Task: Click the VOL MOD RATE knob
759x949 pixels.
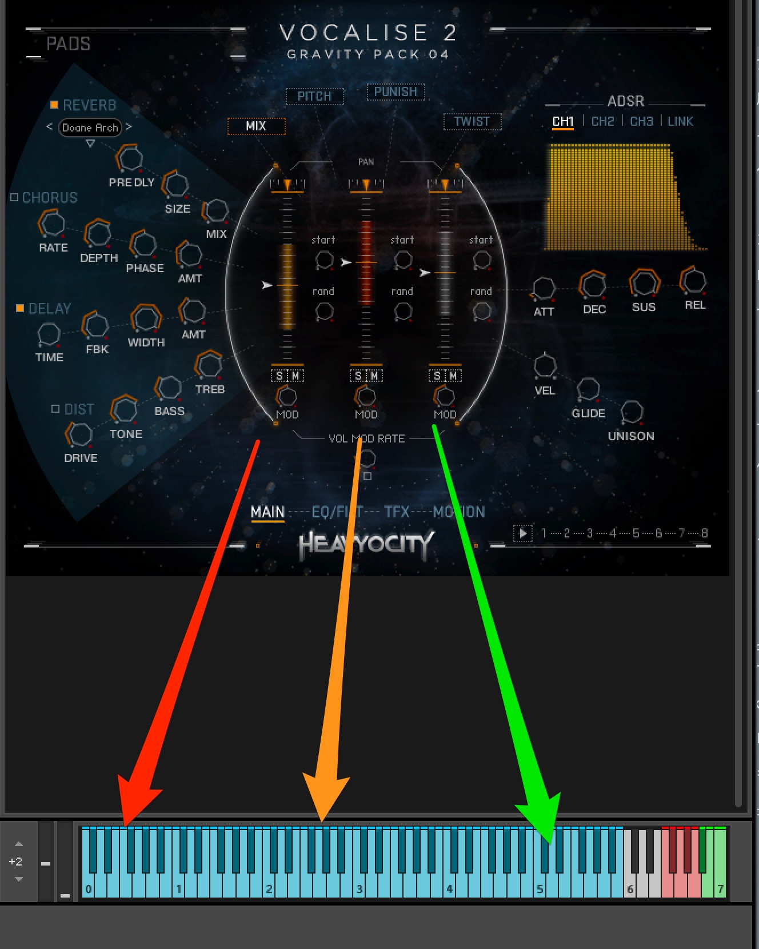Action: coord(367,458)
